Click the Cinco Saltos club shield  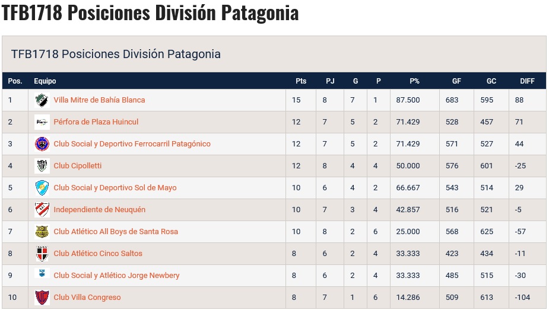pyautogui.click(x=42, y=253)
